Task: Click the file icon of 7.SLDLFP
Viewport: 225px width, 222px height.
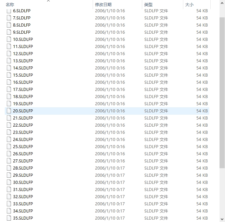Action: coord(9,18)
